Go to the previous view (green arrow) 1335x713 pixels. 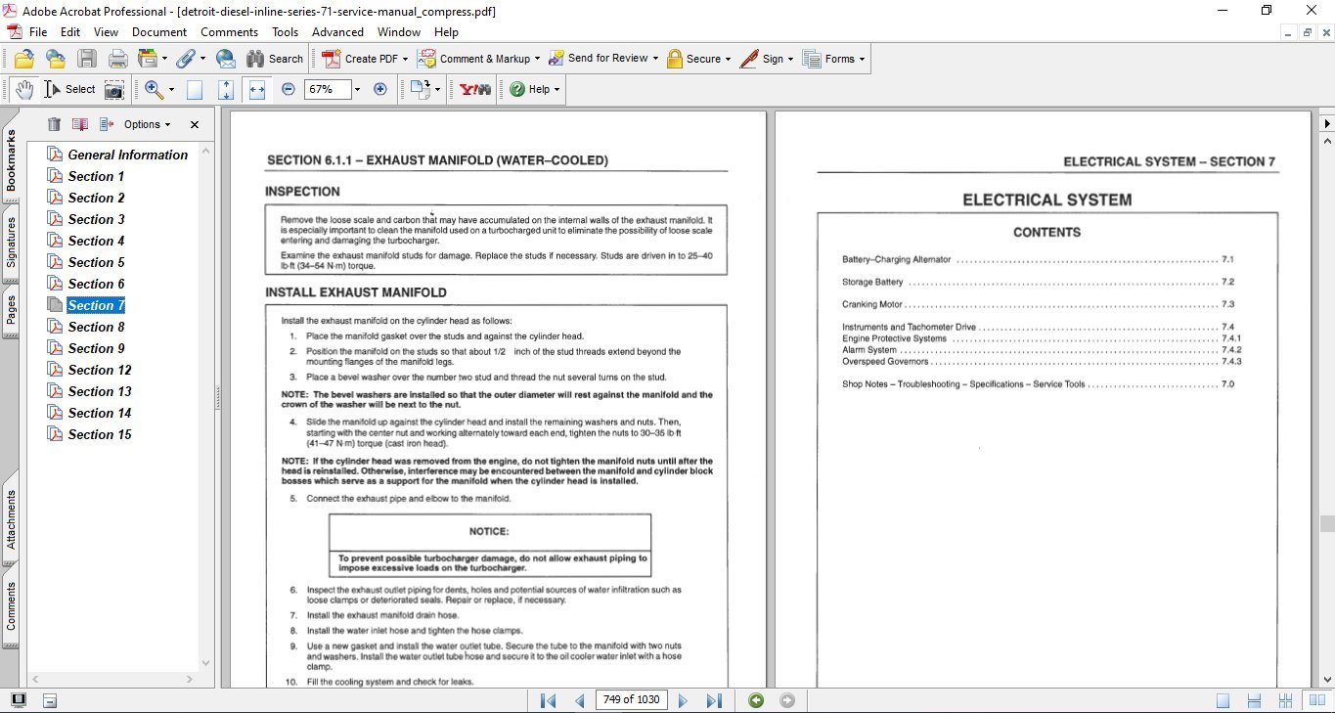[x=755, y=700]
